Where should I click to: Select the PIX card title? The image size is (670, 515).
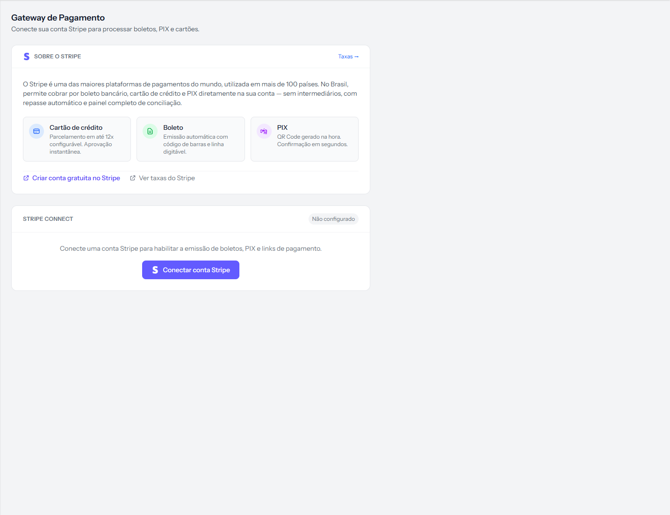pos(282,127)
